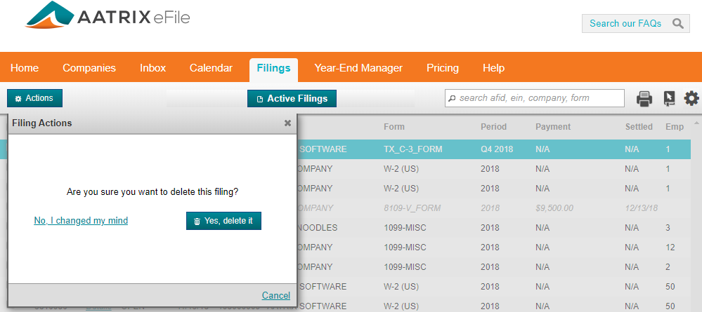Confirm with Yes, delete it button
The height and width of the screenshot is (312, 702).
click(x=223, y=221)
